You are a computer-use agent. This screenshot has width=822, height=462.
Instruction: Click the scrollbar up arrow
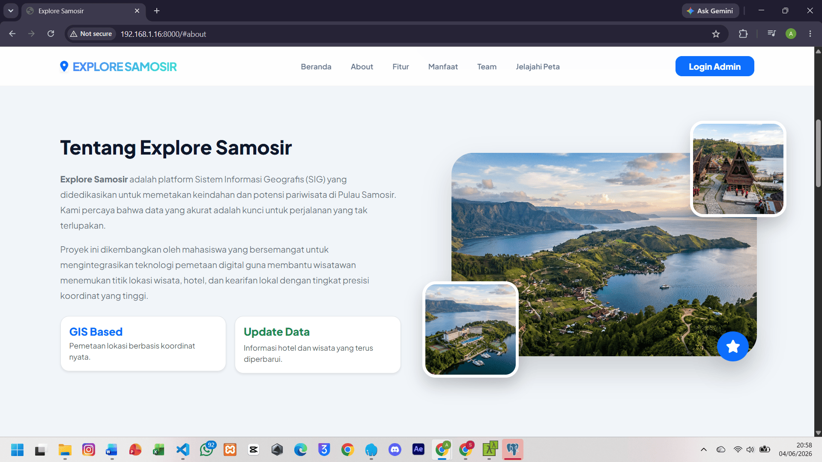click(818, 51)
